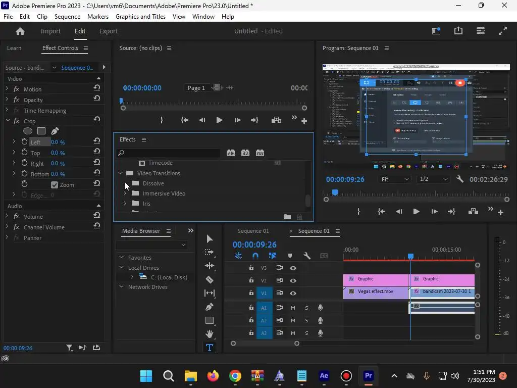
Task: Collapse the Crop effect properties
Action: pos(7,121)
